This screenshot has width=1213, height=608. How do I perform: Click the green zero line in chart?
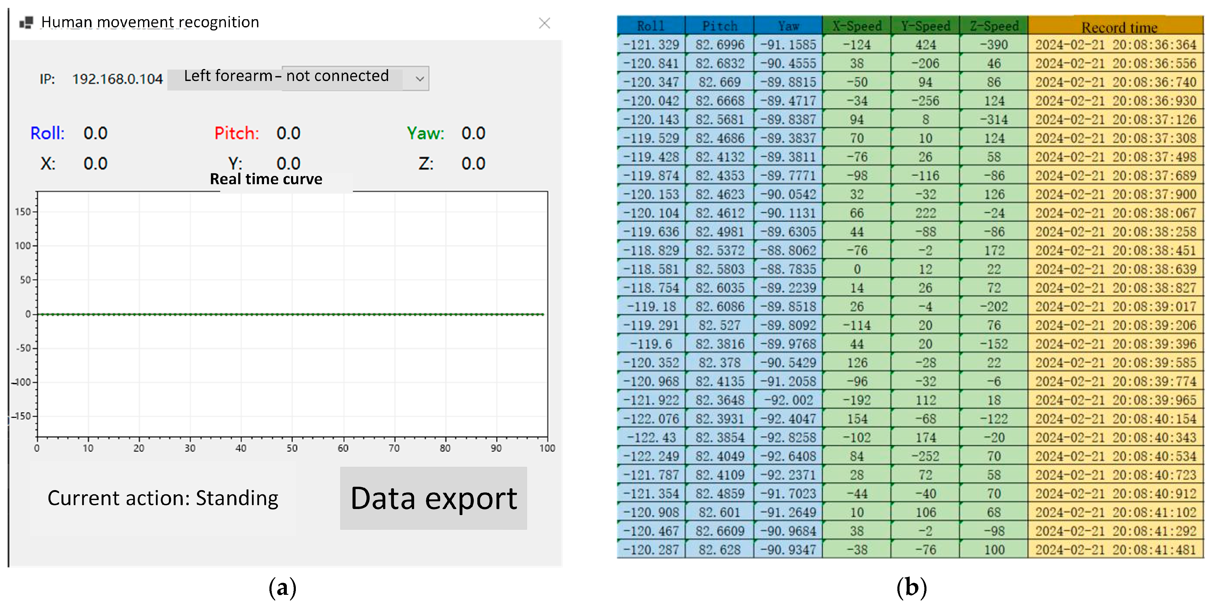[x=292, y=314]
